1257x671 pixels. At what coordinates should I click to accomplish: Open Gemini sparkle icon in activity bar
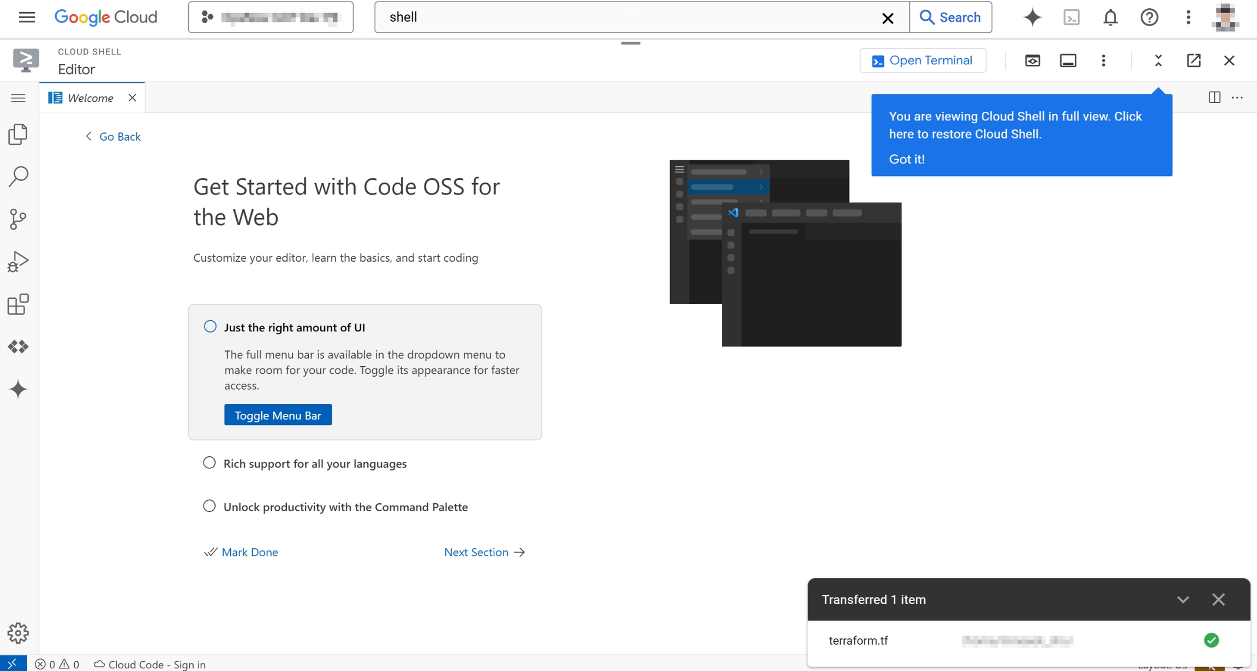coord(18,389)
